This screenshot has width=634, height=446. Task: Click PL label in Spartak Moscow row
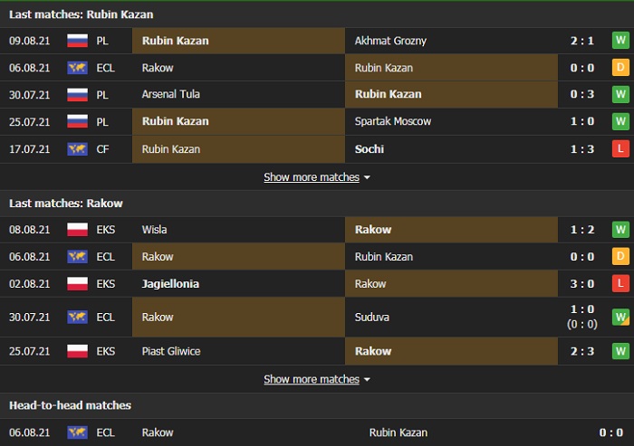coord(102,121)
